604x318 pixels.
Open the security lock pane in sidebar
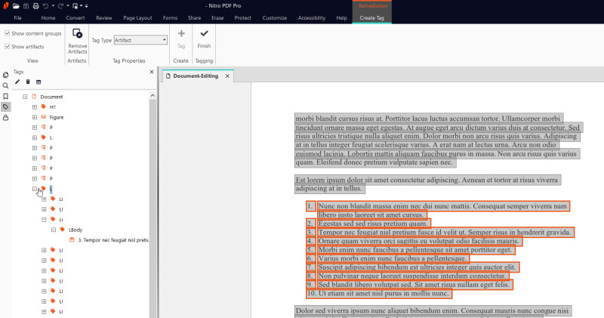tap(6, 118)
